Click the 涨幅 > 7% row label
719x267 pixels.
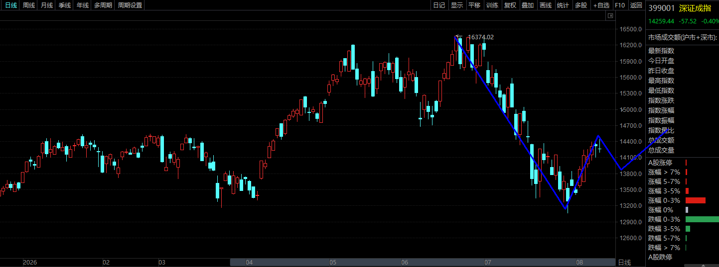pyautogui.click(x=664, y=172)
